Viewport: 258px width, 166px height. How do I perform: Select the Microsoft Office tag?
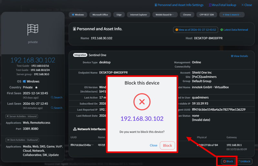(100, 15)
